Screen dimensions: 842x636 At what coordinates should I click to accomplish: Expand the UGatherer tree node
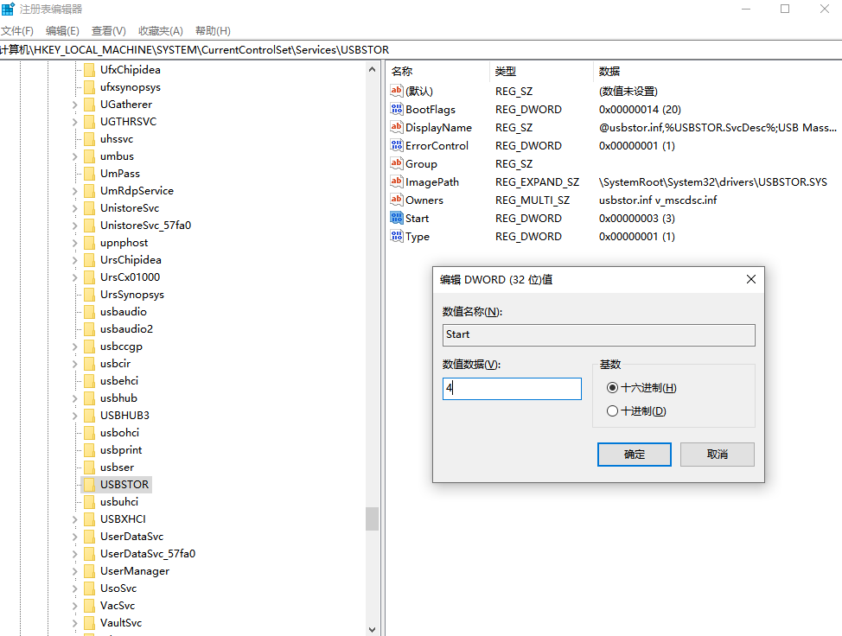74,105
